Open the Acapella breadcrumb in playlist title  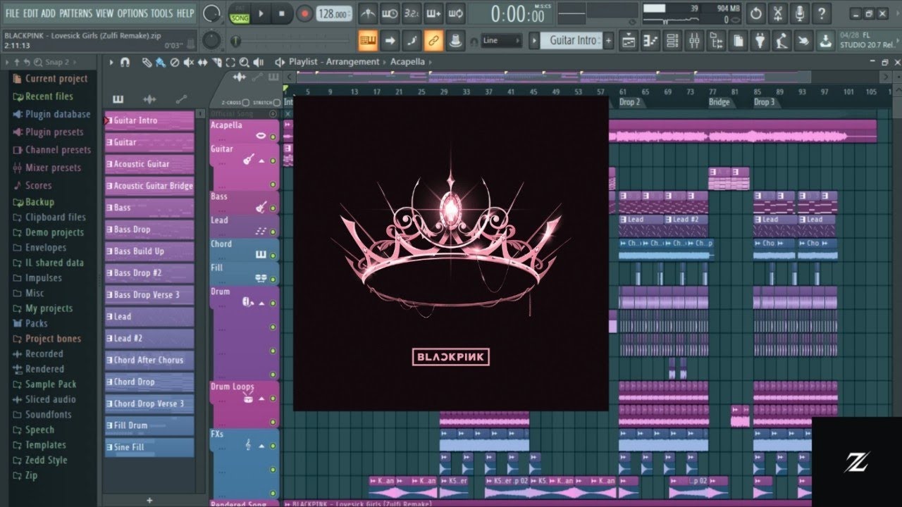tap(407, 62)
